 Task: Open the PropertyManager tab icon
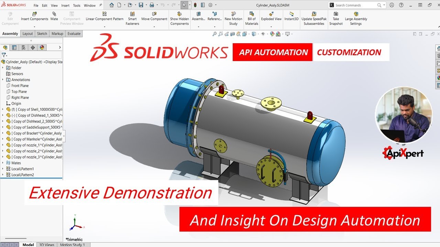(14, 48)
